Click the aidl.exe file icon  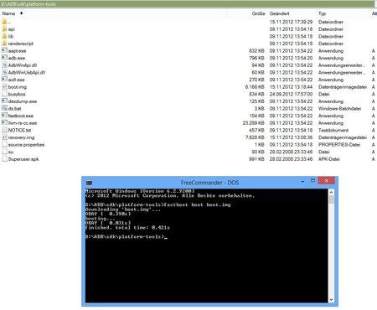click(4, 80)
